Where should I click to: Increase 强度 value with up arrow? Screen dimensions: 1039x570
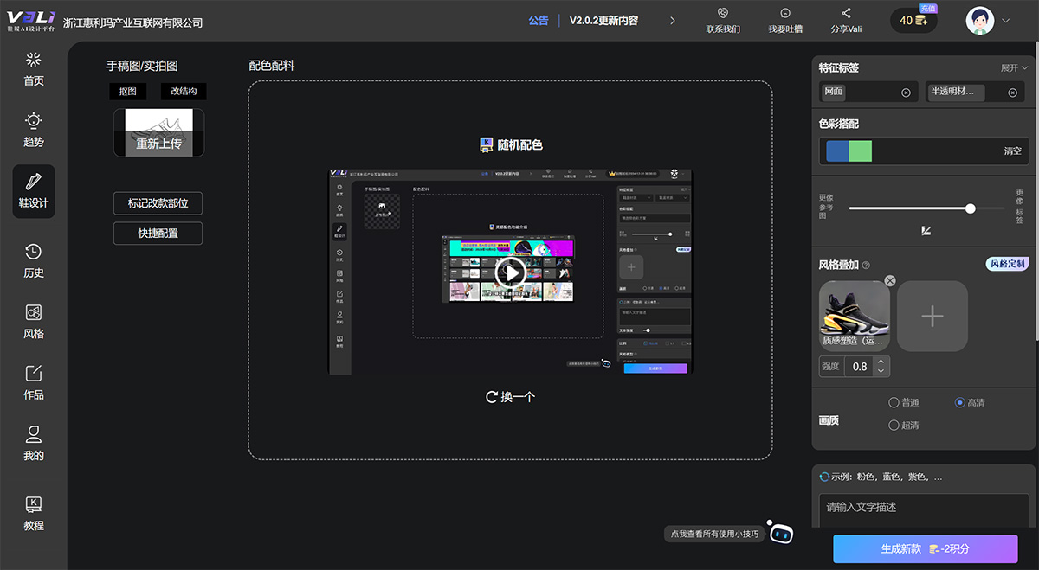(881, 362)
